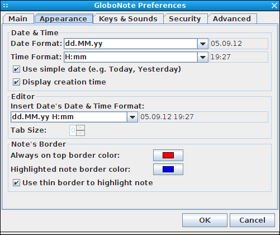Decrease Tab Size with down arrow
This screenshot has height=235, width=280.
click(80, 133)
